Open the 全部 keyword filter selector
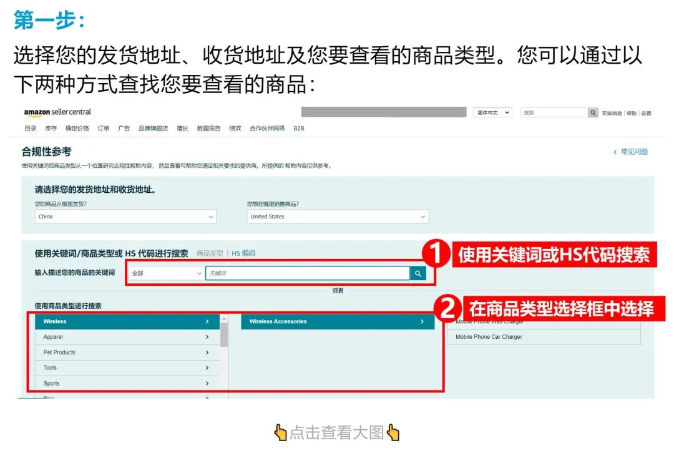Viewport: 674px width, 453px height. click(x=165, y=273)
